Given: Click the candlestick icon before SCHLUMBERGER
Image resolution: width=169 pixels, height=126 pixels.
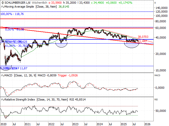Looking at the screenshot, I should pos(3,3).
